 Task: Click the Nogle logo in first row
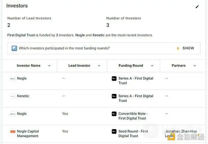(x=13, y=79)
